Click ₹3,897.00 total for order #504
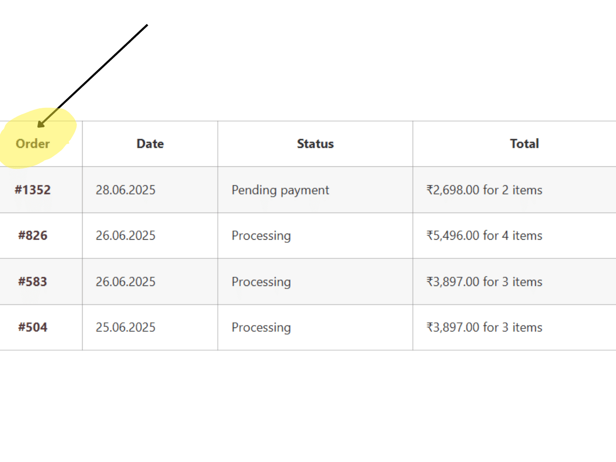The width and height of the screenshot is (616, 462). click(x=484, y=328)
